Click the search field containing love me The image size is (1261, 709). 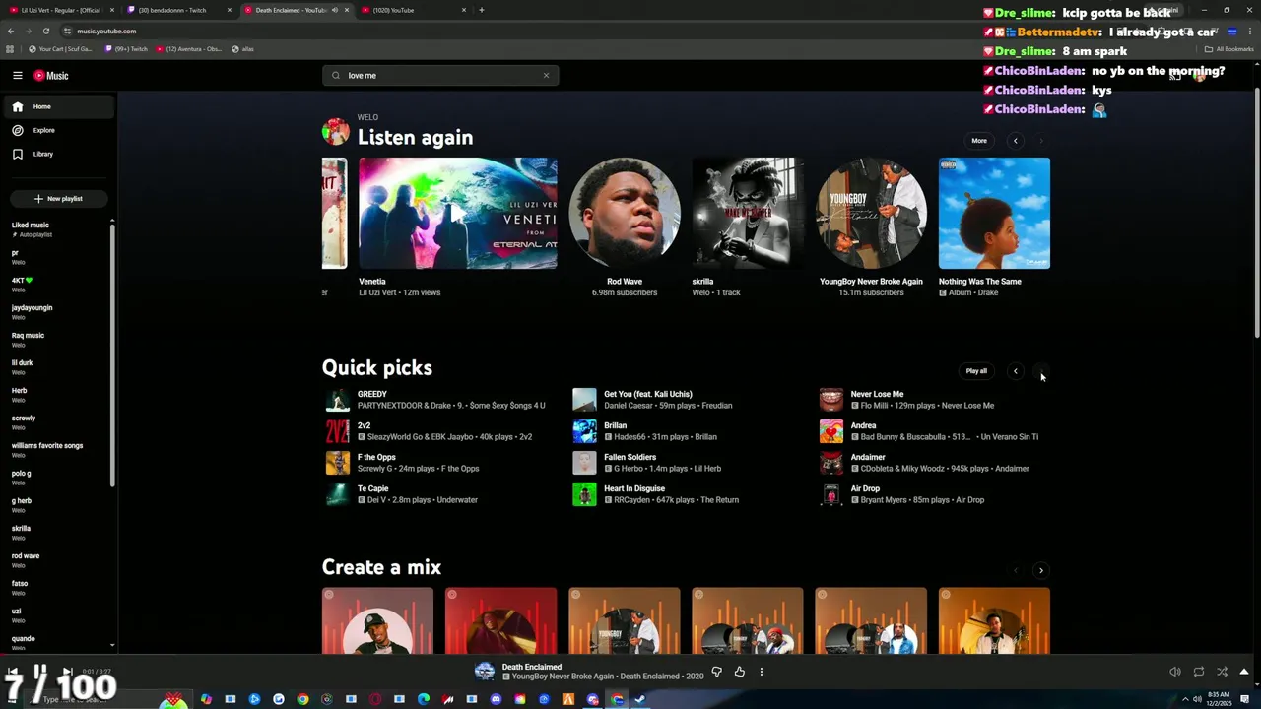[x=439, y=75]
